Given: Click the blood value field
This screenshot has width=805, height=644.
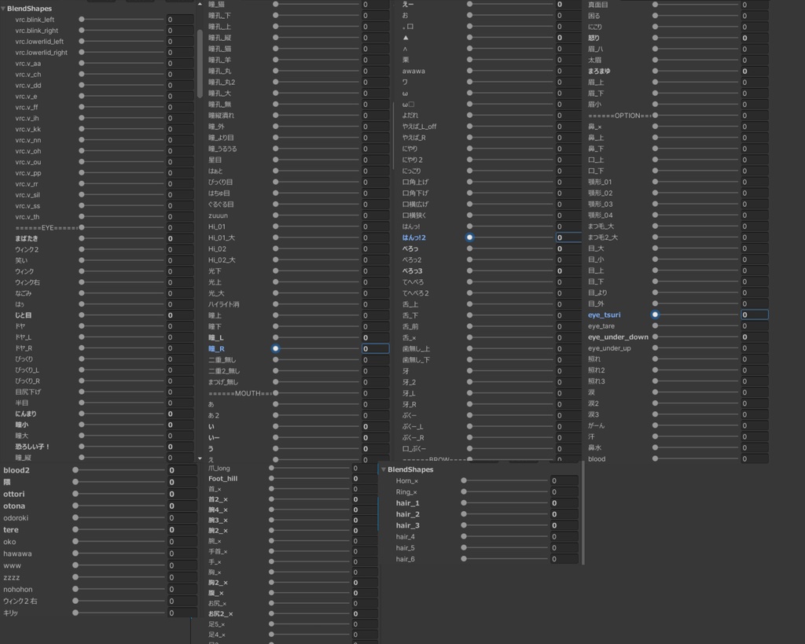Looking at the screenshot, I should coord(754,458).
